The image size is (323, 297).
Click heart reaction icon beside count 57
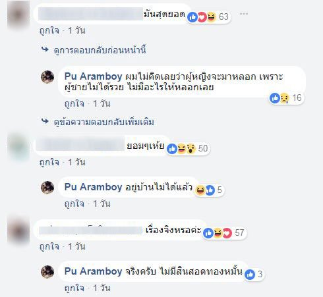(x=227, y=233)
